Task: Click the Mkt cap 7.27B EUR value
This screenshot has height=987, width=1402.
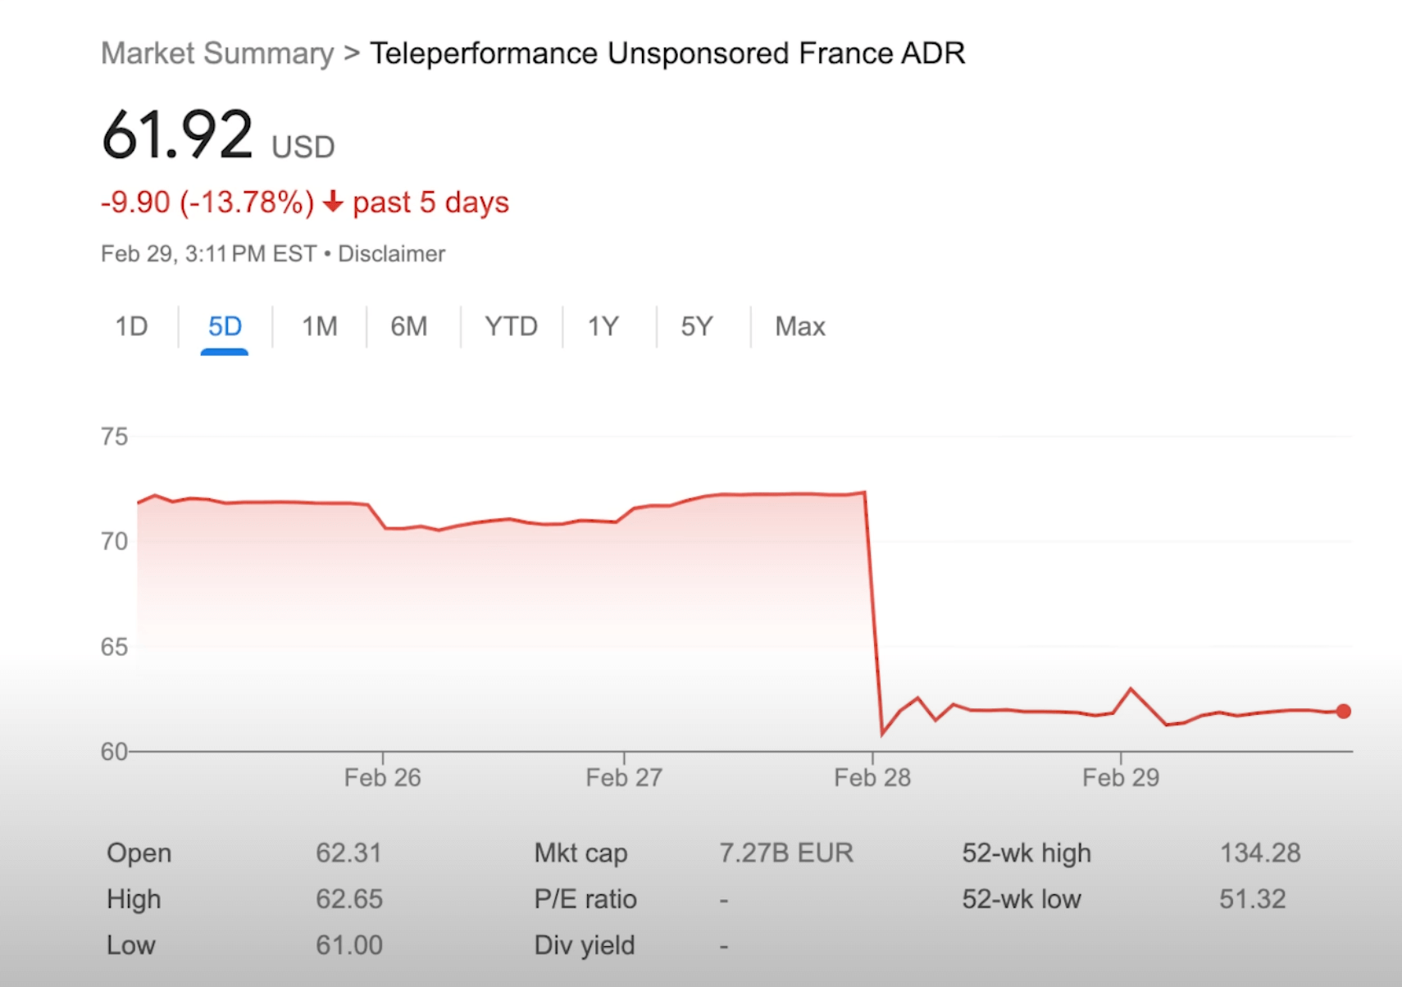Action: [785, 853]
